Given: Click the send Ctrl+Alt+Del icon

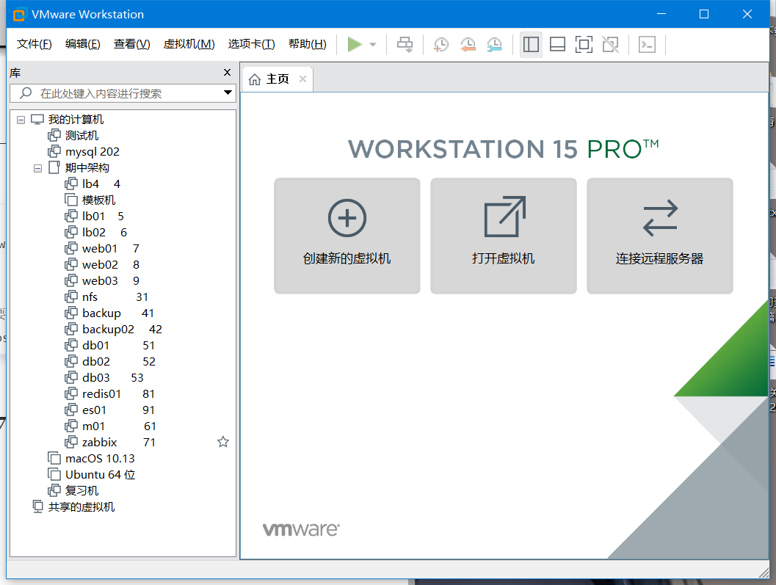Looking at the screenshot, I should click(x=405, y=45).
